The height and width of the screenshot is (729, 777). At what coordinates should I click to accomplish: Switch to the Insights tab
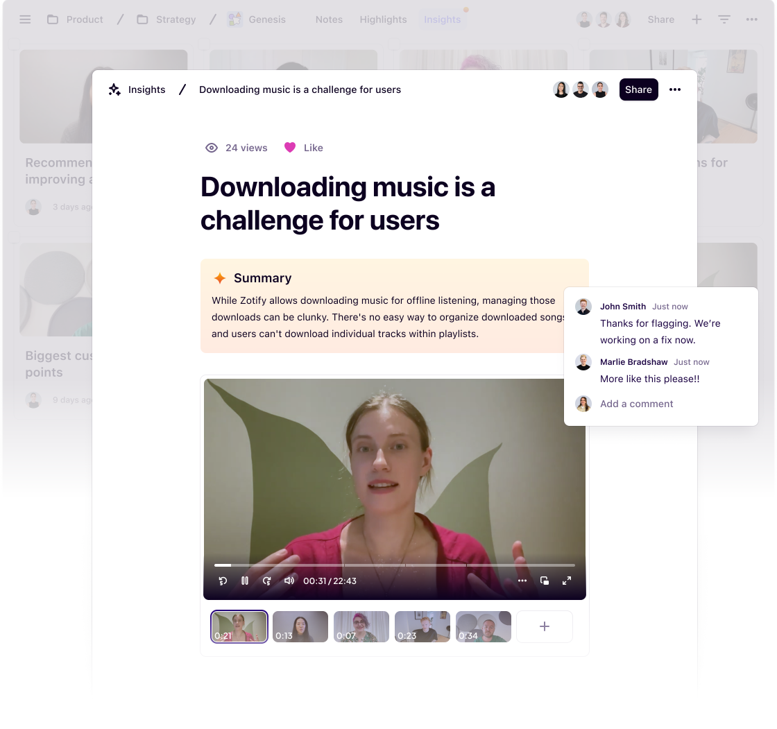pyautogui.click(x=442, y=19)
